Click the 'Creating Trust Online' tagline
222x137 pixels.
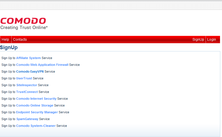[x=24, y=27]
